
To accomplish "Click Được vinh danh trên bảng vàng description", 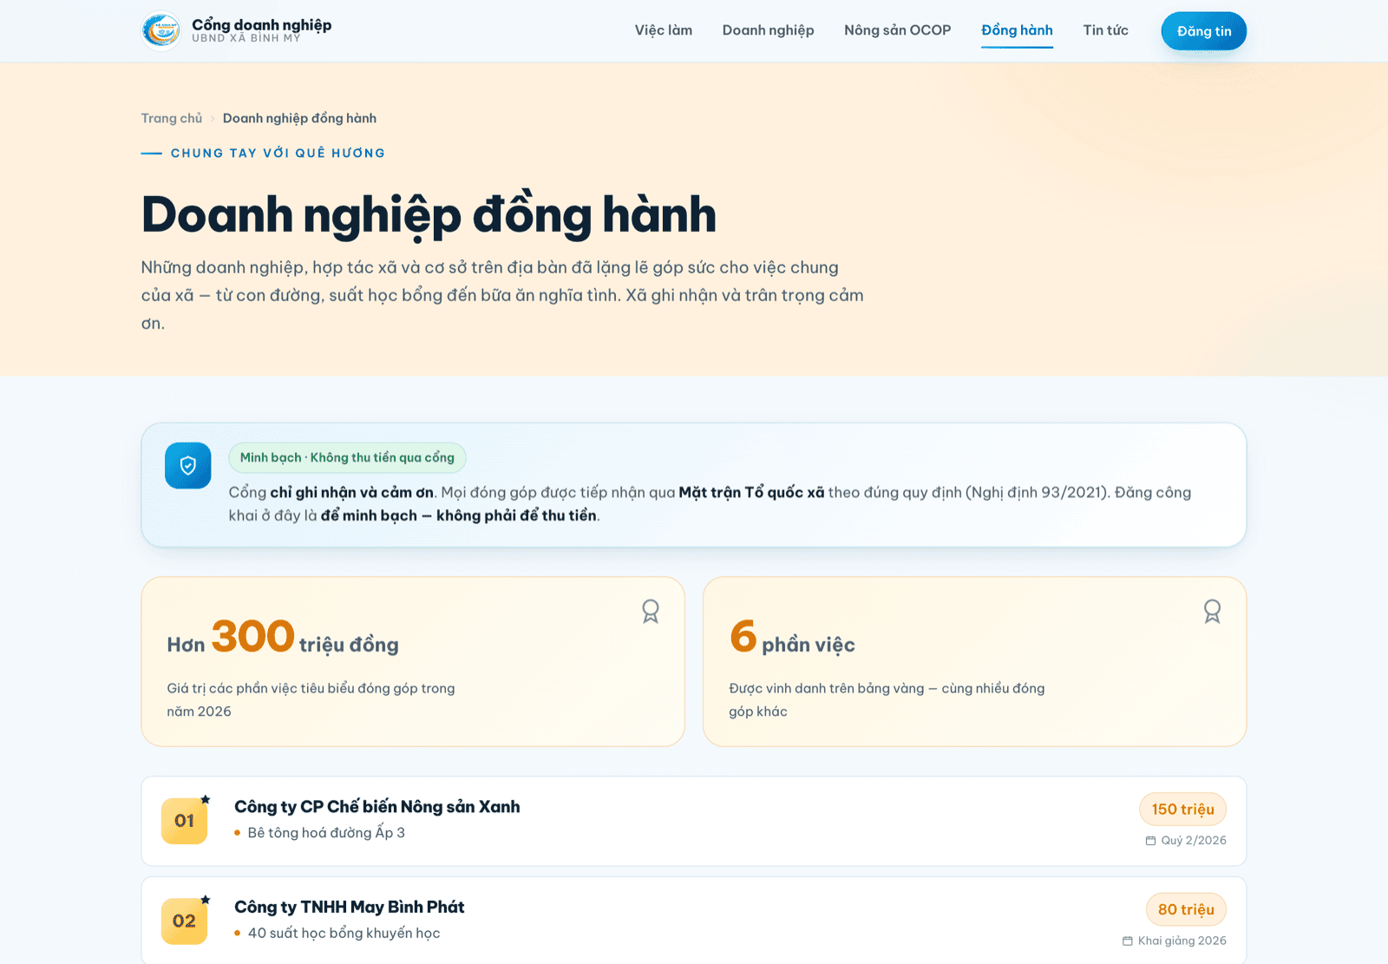I will pyautogui.click(x=887, y=699).
